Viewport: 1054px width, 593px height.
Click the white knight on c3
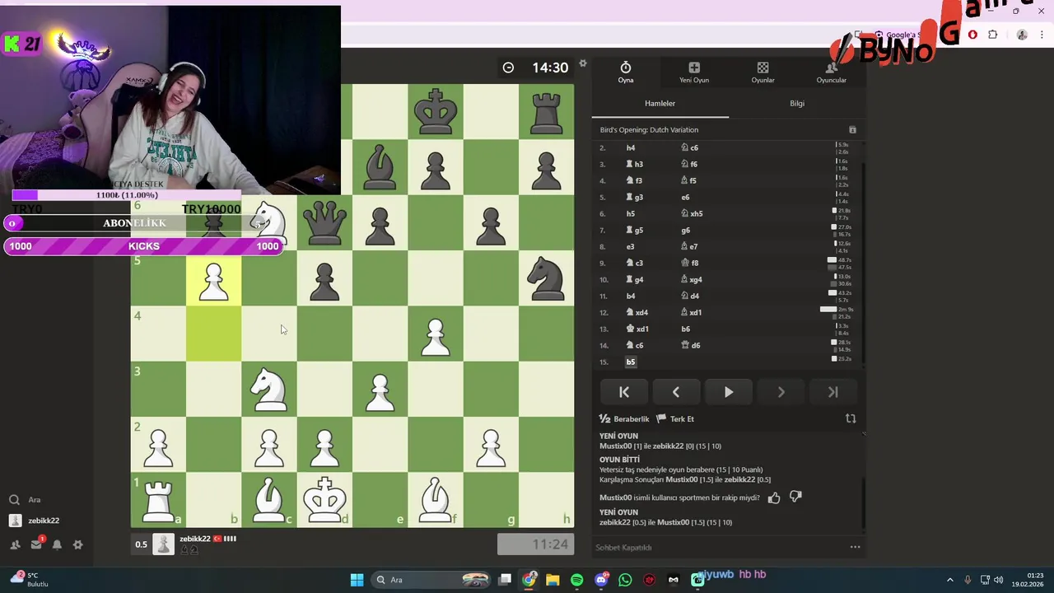[269, 390]
